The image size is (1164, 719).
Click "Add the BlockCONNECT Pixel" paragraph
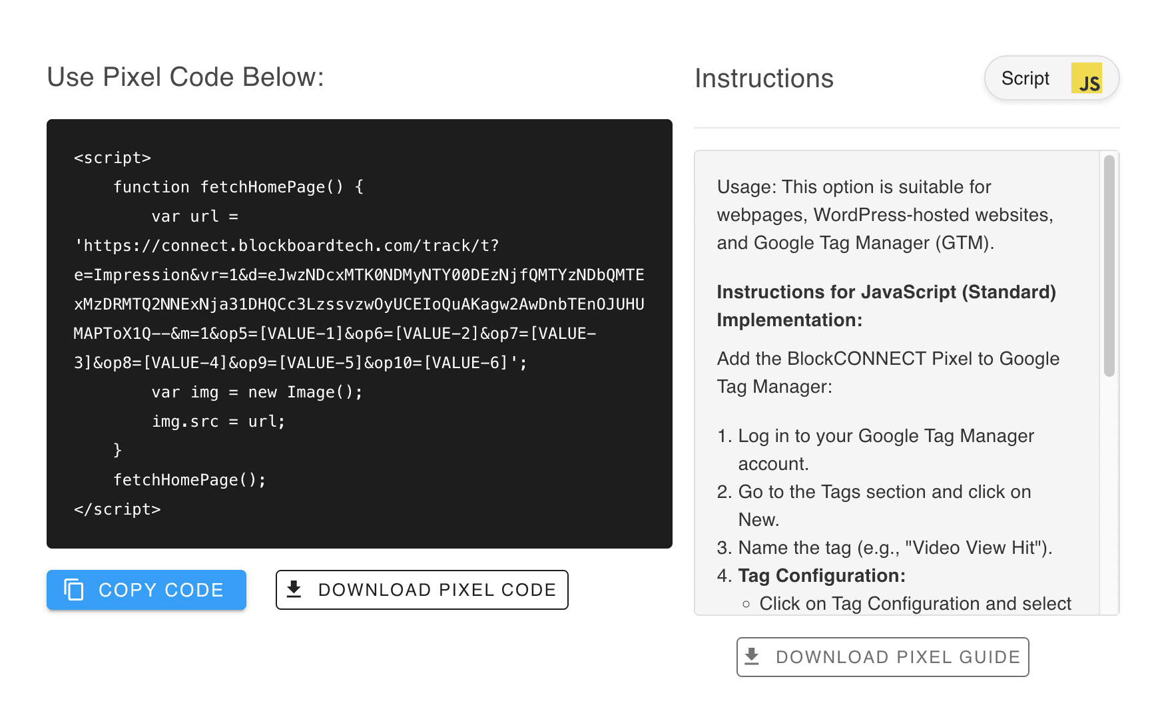(x=888, y=373)
